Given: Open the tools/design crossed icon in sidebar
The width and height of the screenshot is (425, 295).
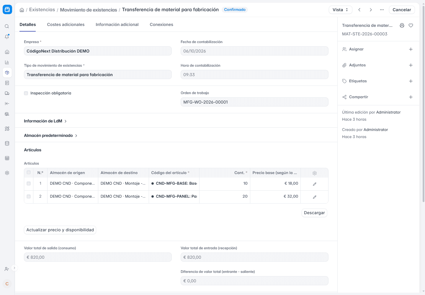Looking at the screenshot, I should pos(7,129).
